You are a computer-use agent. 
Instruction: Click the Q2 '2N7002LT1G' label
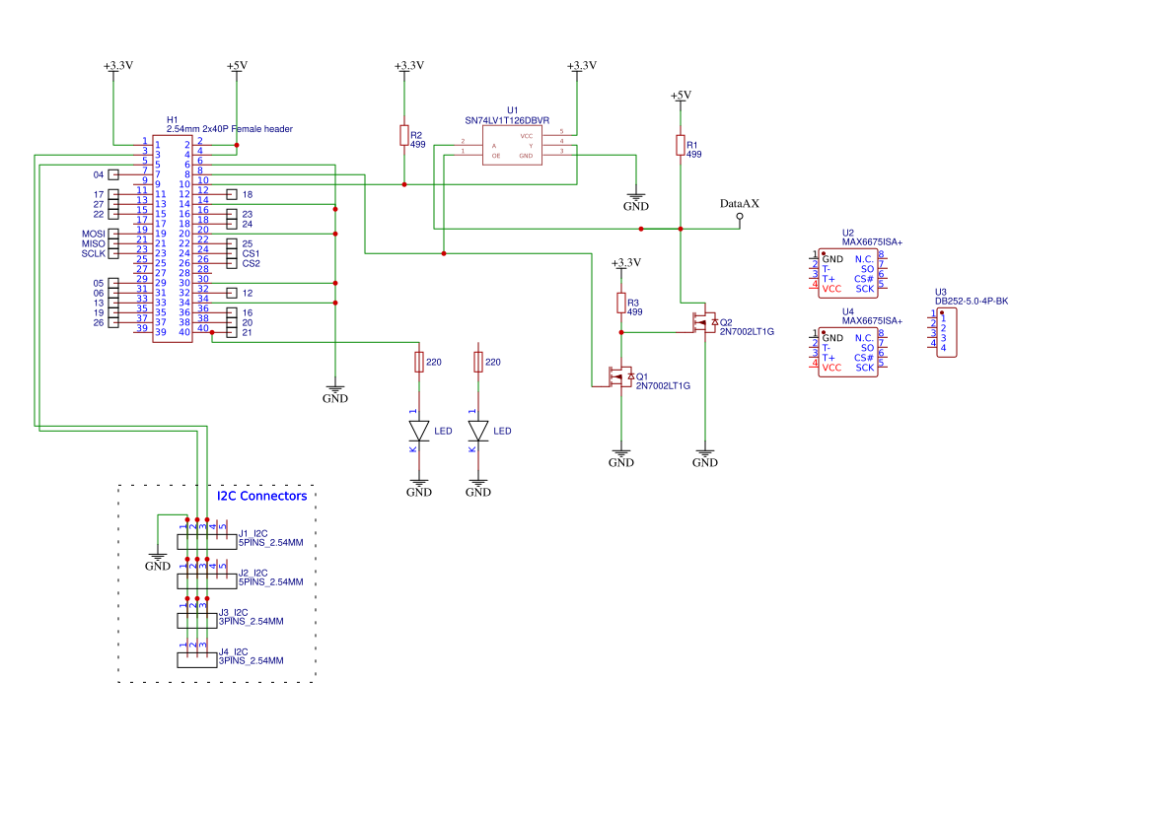click(747, 331)
